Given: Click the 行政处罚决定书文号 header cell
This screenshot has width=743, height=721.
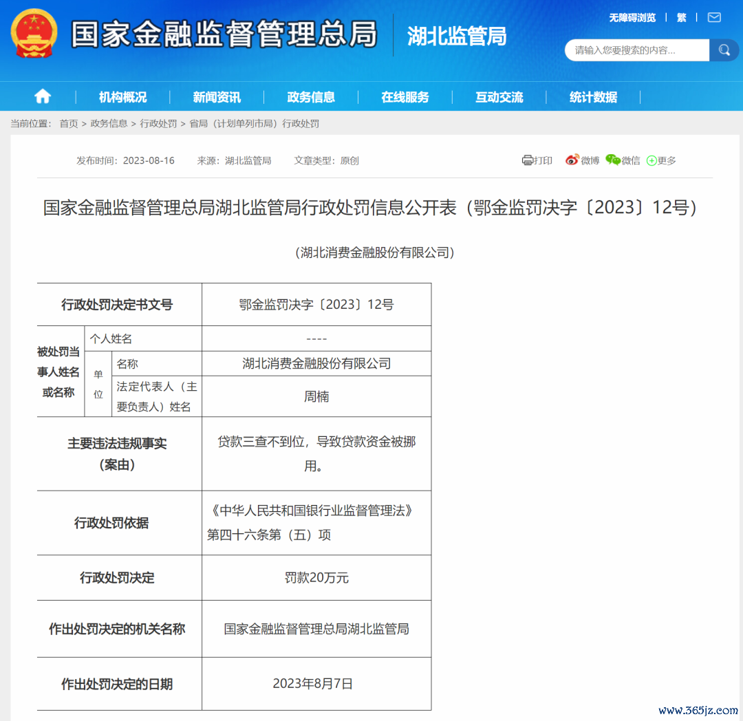Looking at the screenshot, I should [117, 305].
